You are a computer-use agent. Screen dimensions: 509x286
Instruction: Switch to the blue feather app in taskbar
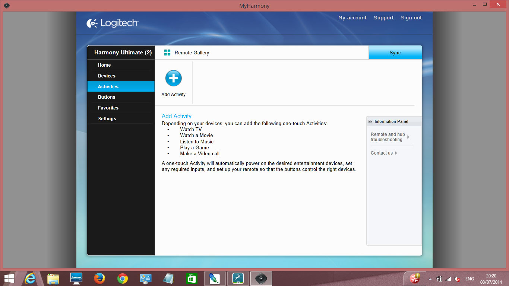pyautogui.click(x=215, y=278)
